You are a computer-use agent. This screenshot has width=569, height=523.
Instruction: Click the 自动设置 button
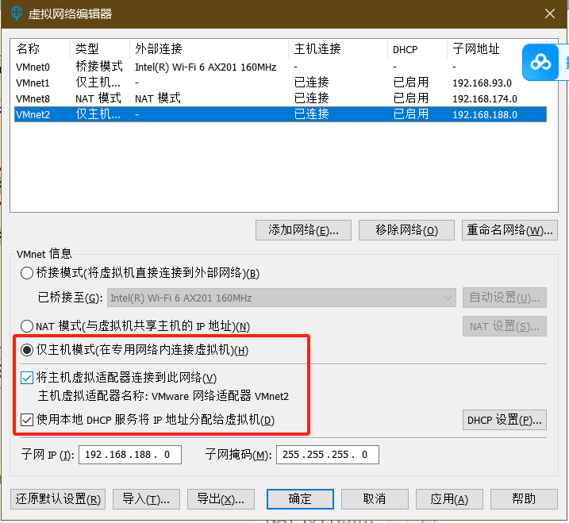pos(505,298)
